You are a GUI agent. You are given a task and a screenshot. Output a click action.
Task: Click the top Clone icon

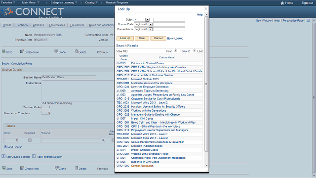tap(56, 51)
